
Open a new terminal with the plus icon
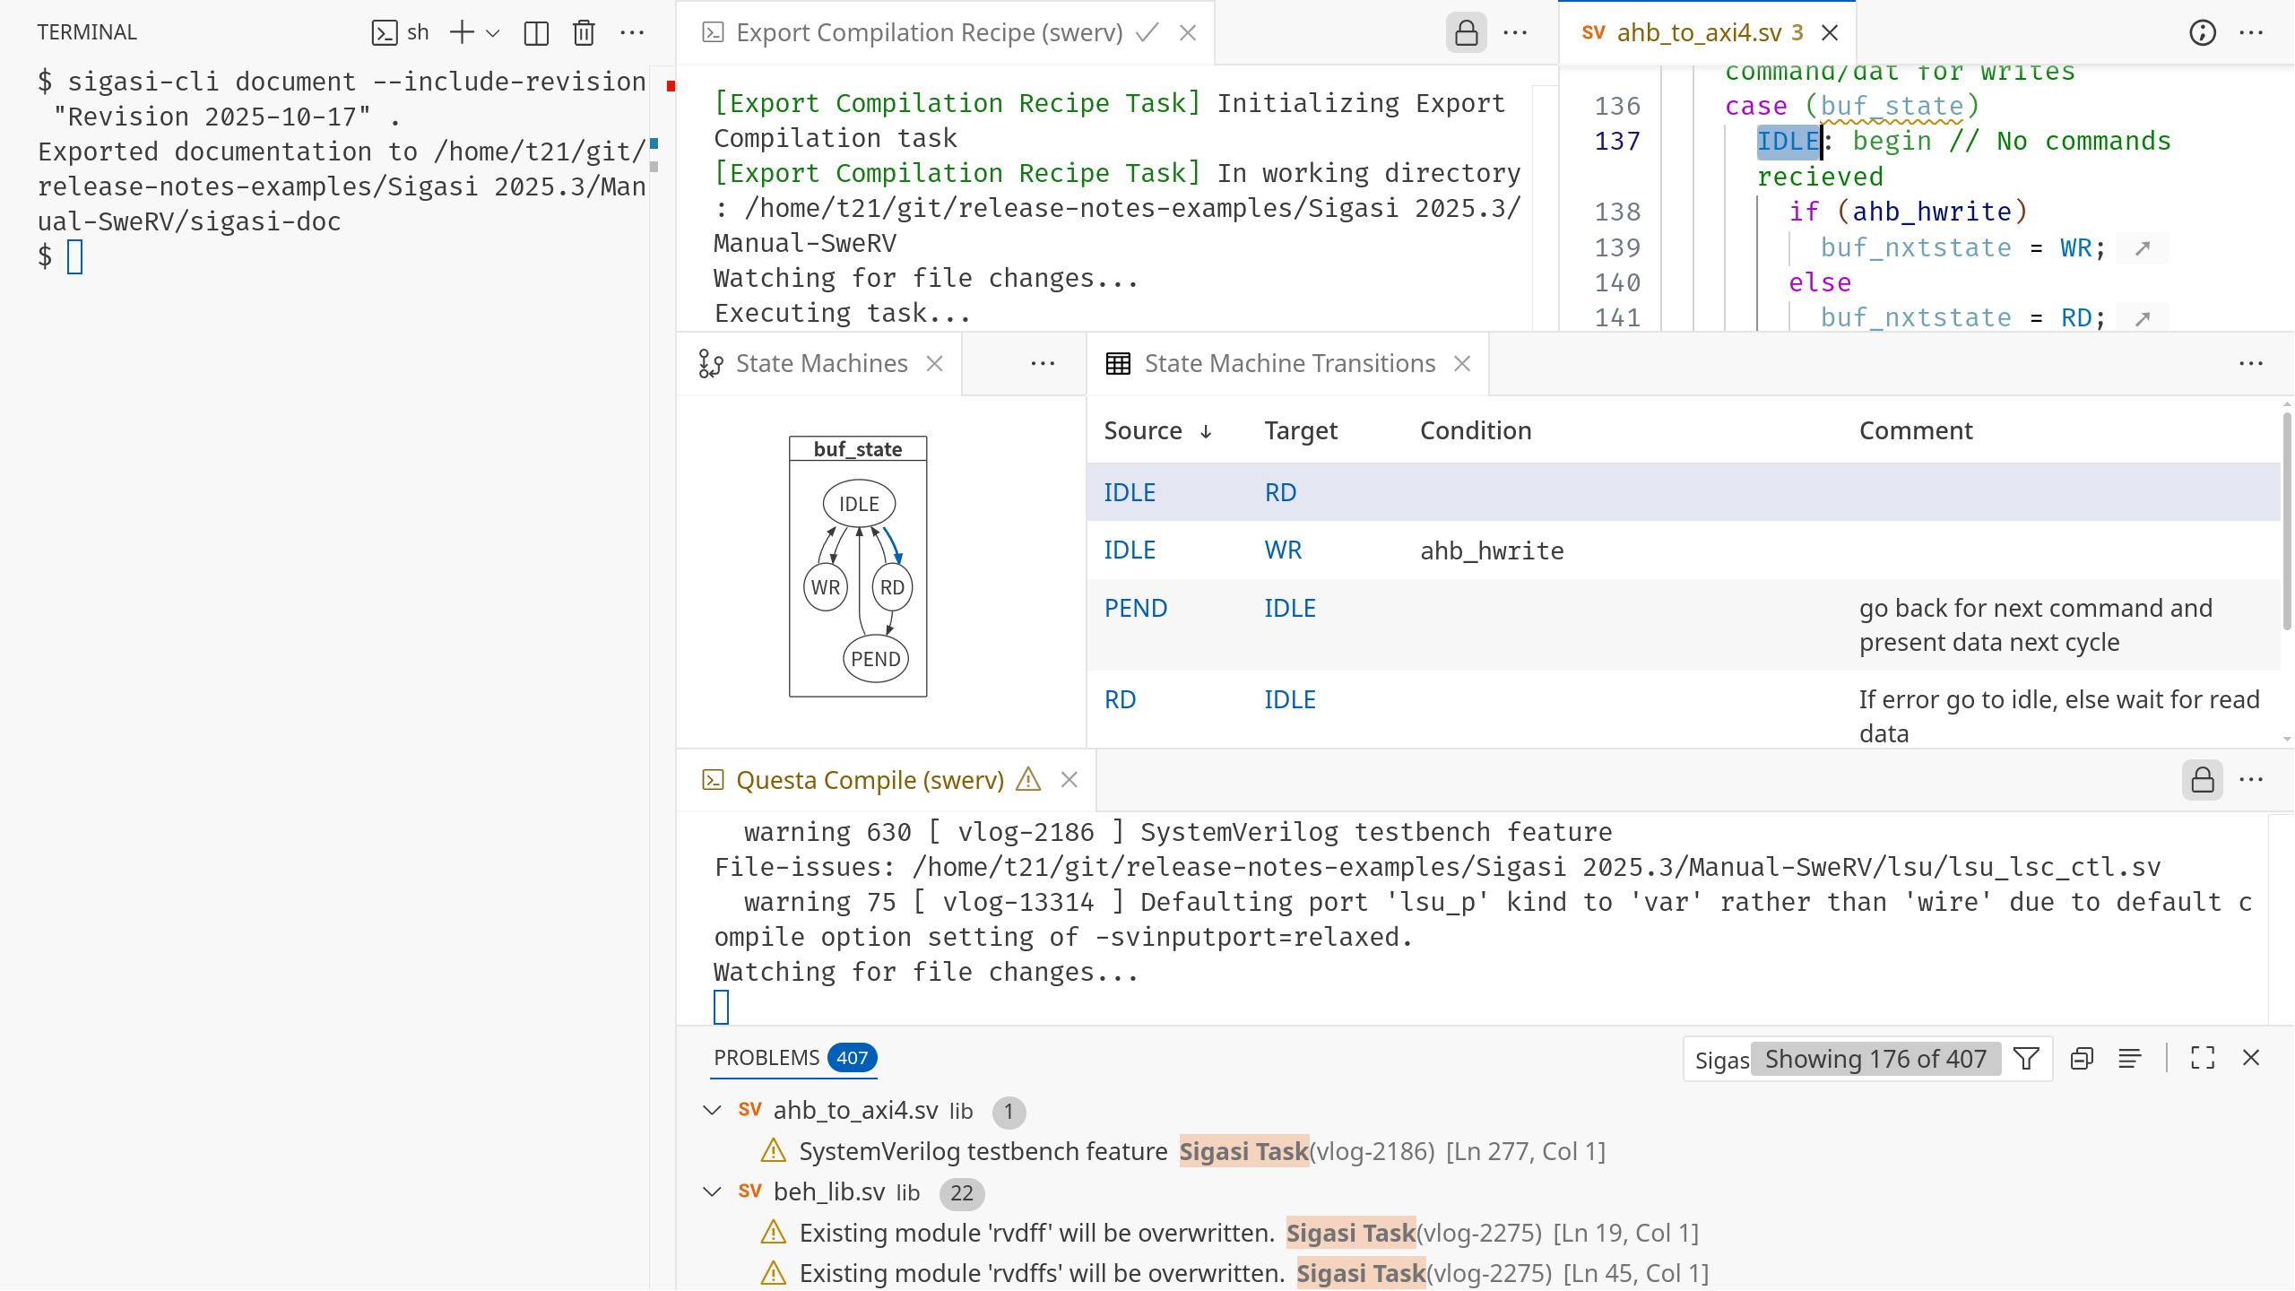463,31
